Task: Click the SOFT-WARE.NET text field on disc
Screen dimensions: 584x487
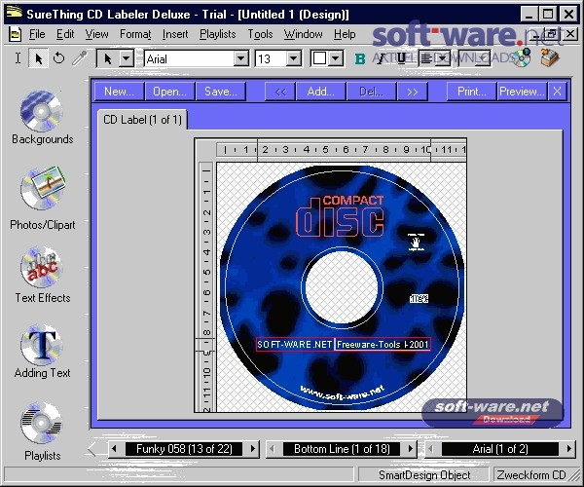Action: pyautogui.click(x=295, y=344)
